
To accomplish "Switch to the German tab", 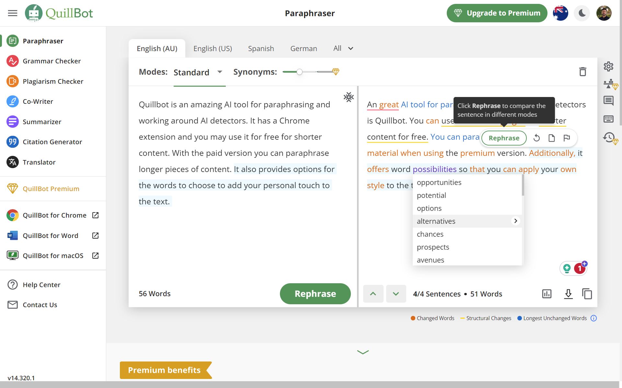I will pyautogui.click(x=303, y=48).
